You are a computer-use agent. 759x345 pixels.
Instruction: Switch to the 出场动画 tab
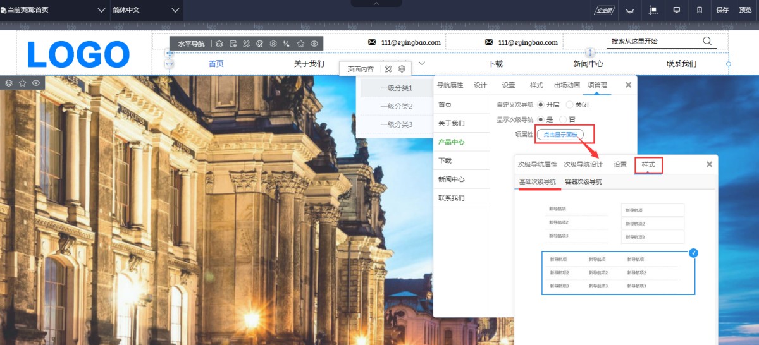click(567, 85)
